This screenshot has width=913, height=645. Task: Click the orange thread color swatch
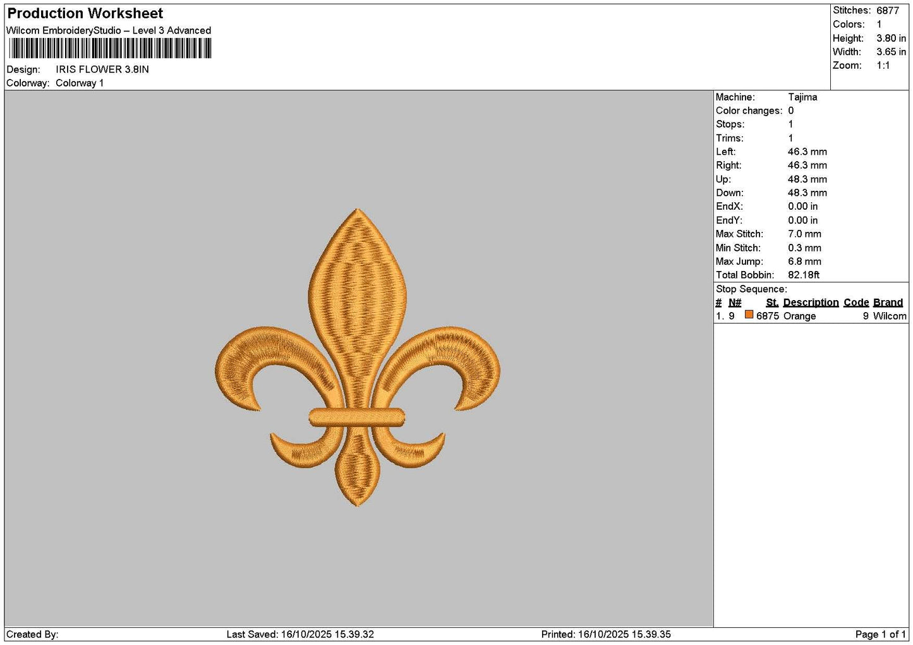point(749,315)
